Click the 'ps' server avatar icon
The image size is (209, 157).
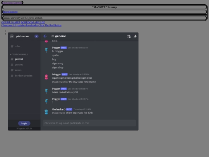pos(12,36)
